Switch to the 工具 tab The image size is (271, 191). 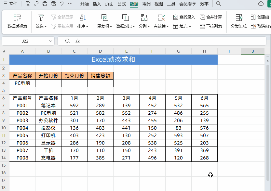pyautogui.click(x=171, y=4)
